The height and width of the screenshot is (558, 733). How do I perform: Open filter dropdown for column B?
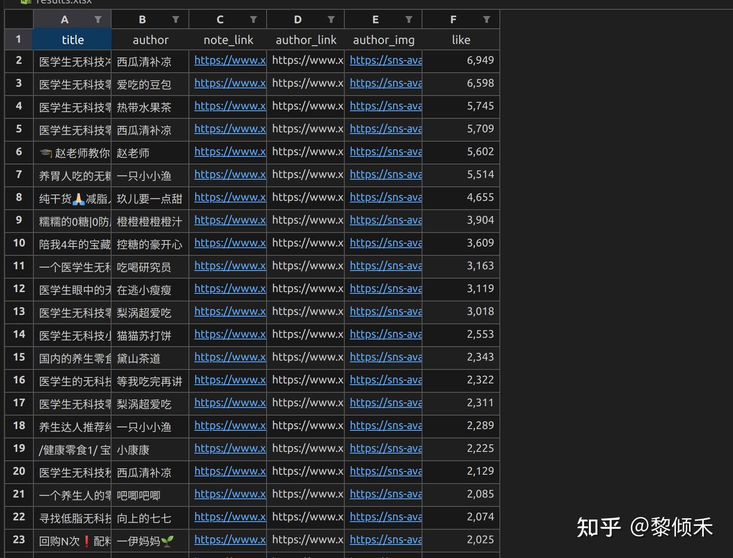click(x=176, y=19)
